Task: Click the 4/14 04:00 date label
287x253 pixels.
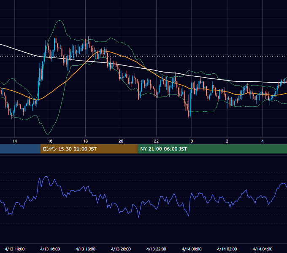Action: [x=263, y=249]
